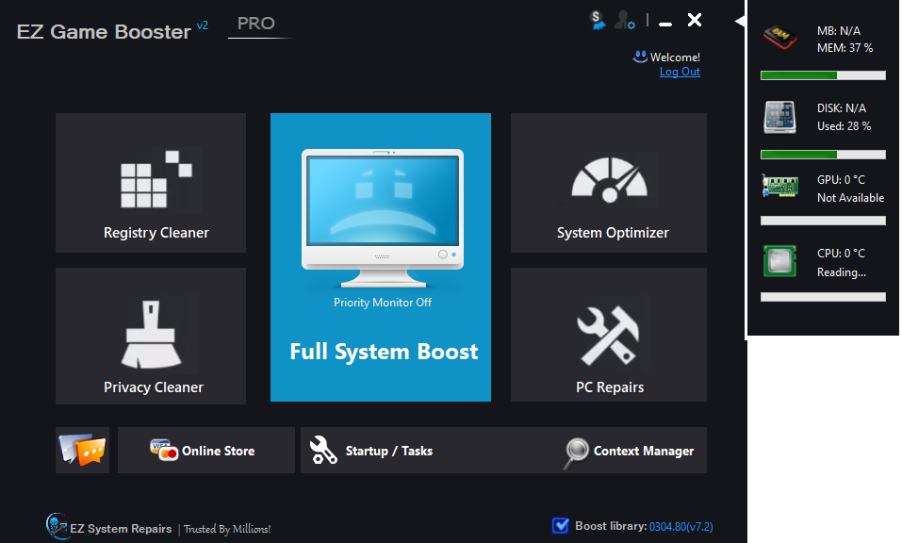The width and height of the screenshot is (902, 543).
Task: Collapse the hardware monitor side panel arrow
Action: pos(740,21)
